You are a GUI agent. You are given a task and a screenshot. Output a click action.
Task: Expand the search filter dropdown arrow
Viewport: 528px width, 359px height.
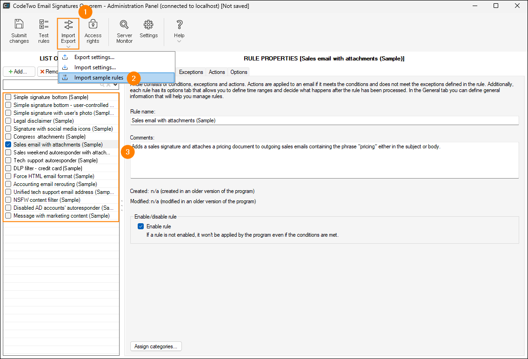tap(115, 85)
